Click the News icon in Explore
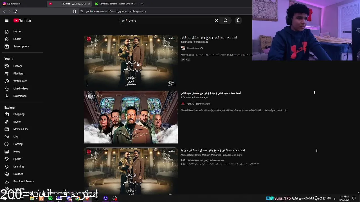This screenshot has width=360, height=202. click(7, 151)
